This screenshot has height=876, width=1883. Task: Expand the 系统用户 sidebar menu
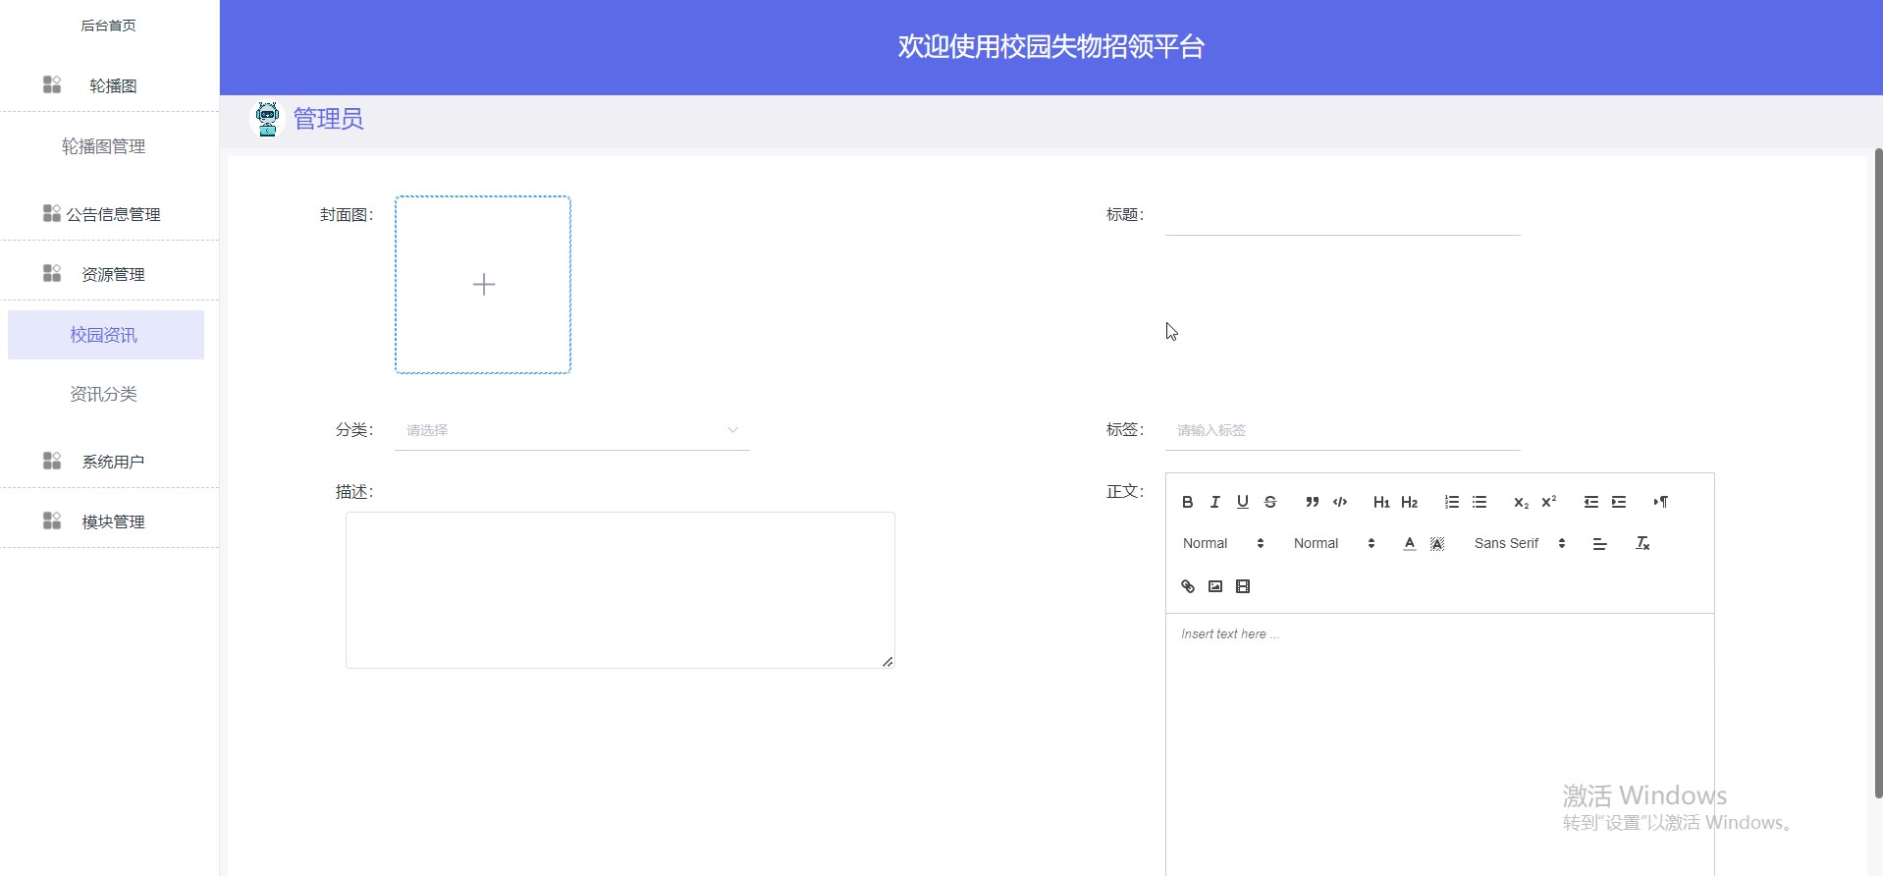pyautogui.click(x=109, y=462)
